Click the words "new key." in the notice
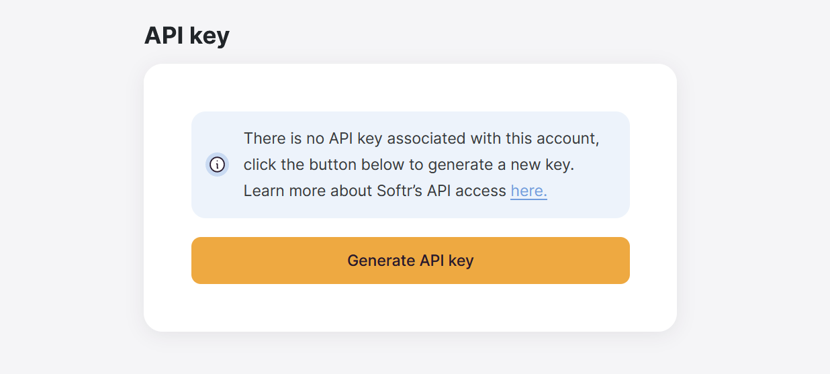 (542, 165)
